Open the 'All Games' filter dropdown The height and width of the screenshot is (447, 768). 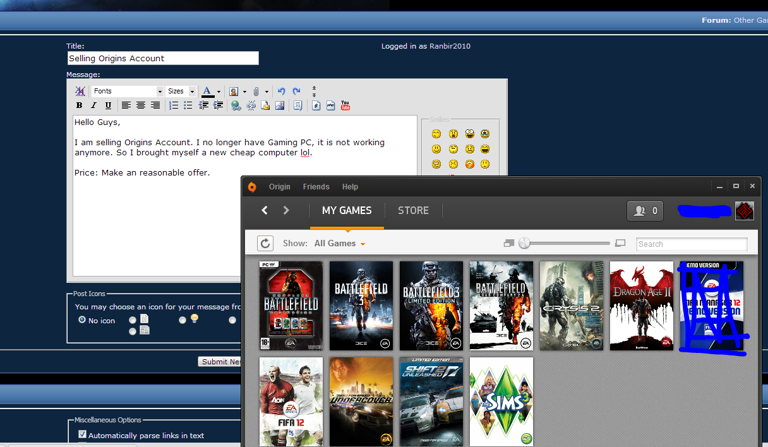[x=340, y=244]
